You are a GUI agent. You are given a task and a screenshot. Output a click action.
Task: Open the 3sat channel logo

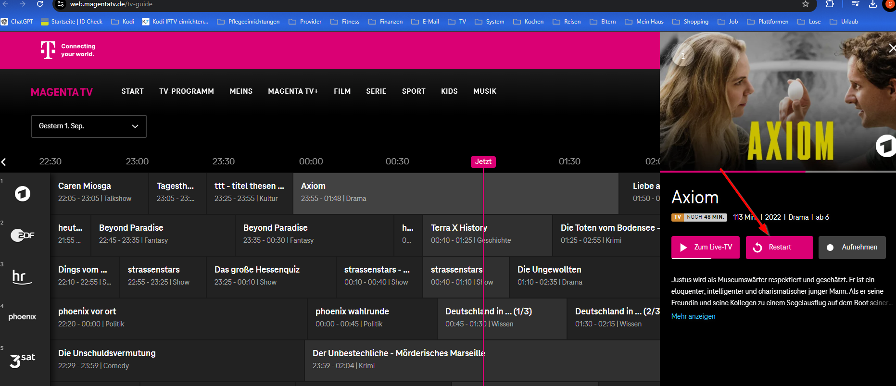[x=23, y=360]
